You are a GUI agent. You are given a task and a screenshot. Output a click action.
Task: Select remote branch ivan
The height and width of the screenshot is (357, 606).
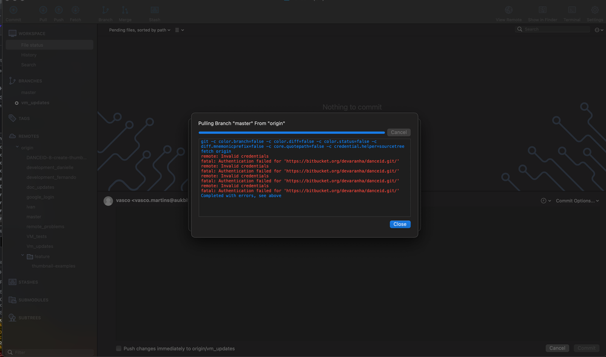click(x=31, y=207)
